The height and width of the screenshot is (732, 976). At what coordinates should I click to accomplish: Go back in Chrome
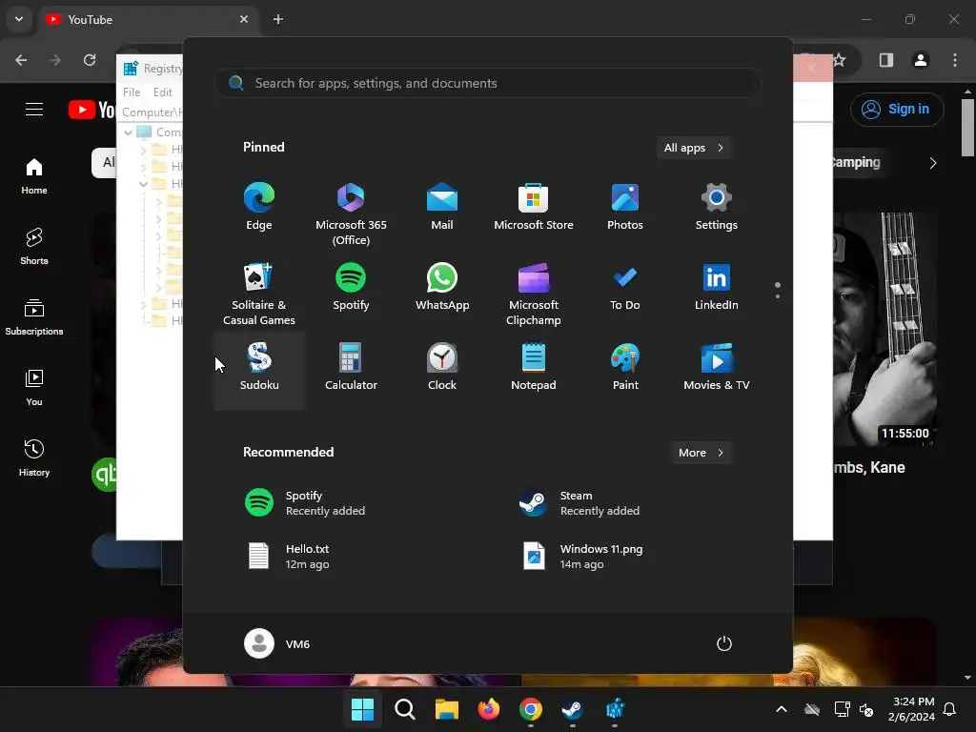[21, 60]
